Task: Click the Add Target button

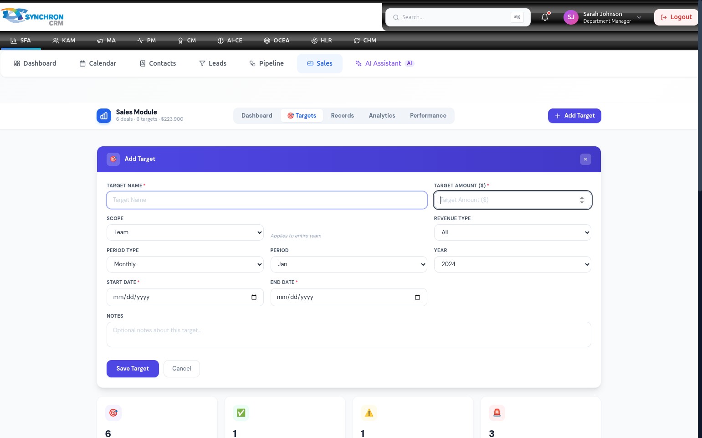Action: click(574, 116)
